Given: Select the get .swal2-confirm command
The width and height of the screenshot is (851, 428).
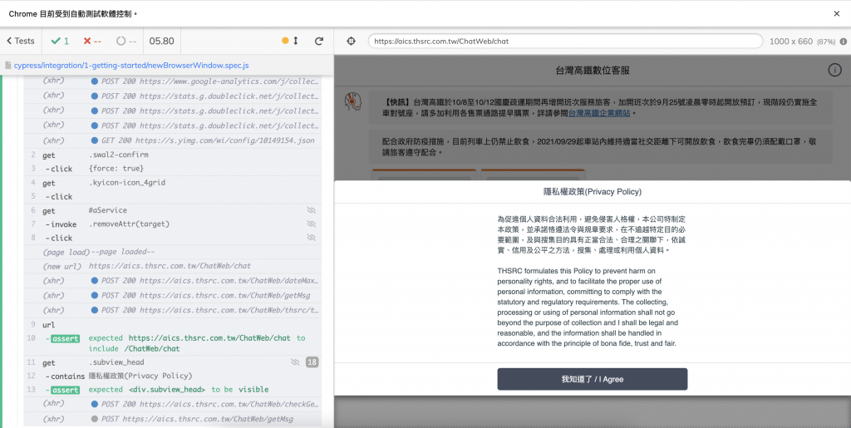Looking at the screenshot, I should (x=173, y=155).
